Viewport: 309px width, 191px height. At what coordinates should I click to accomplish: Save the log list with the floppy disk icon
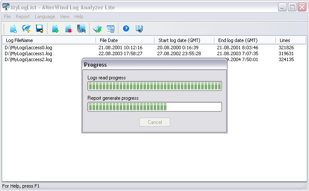[x=39, y=29]
